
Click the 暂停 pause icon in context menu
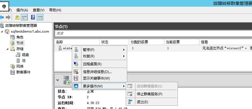(76, 50)
